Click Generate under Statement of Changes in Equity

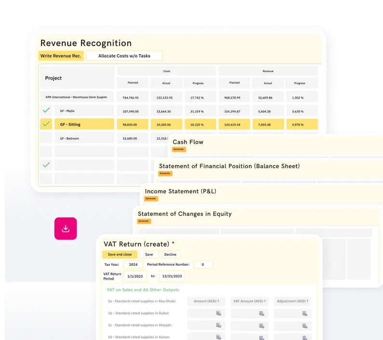coord(144,221)
